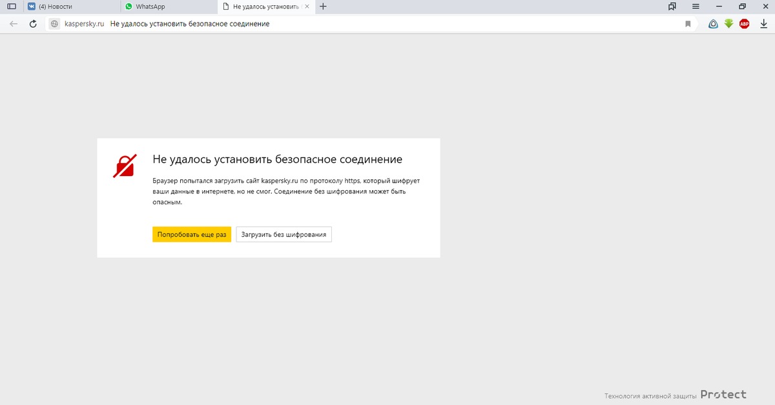Restore down the browser window
Image resolution: width=775 pixels, height=405 pixels.
point(742,6)
